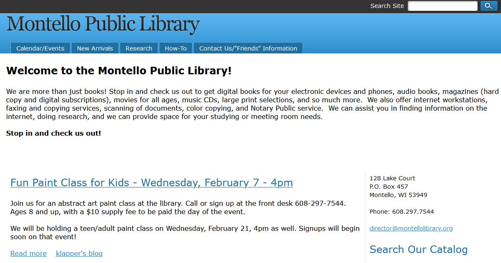Go to the Research tab
Image resolution: width=501 pixels, height=263 pixels.
(x=139, y=48)
